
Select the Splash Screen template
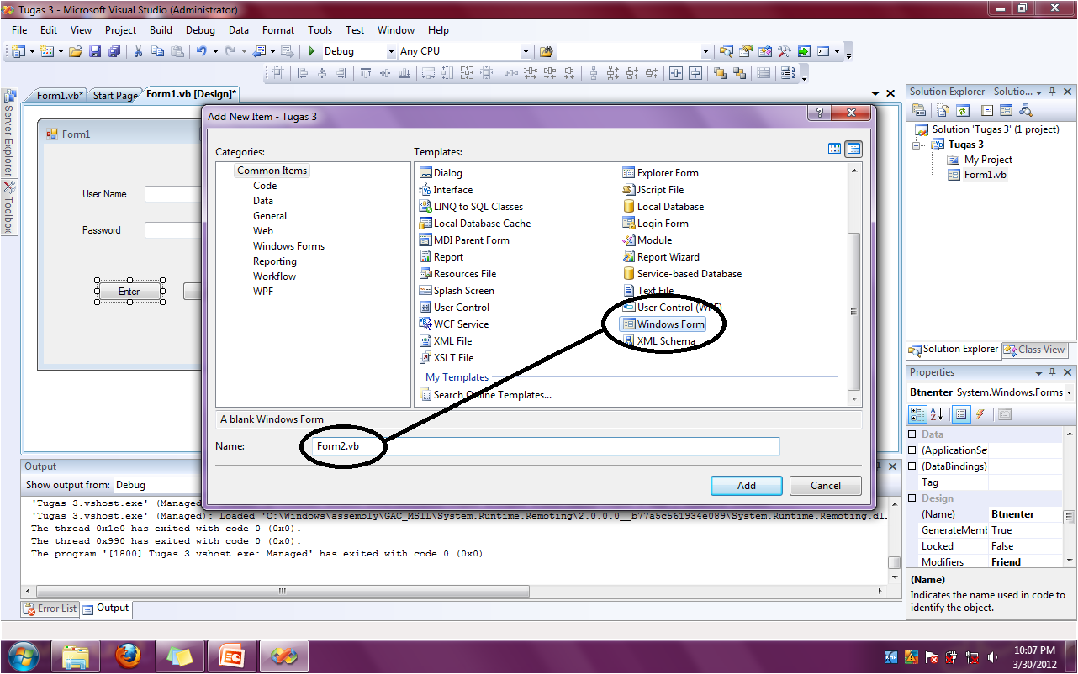pos(457,291)
